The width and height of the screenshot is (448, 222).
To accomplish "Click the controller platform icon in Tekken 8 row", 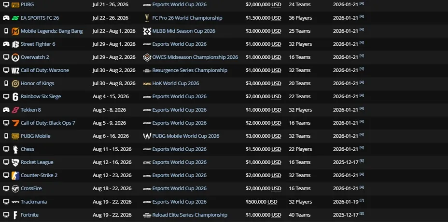I will (6, 110).
